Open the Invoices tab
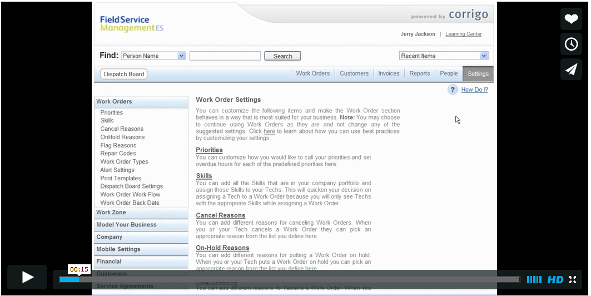The height and width of the screenshot is (296, 591). point(389,73)
